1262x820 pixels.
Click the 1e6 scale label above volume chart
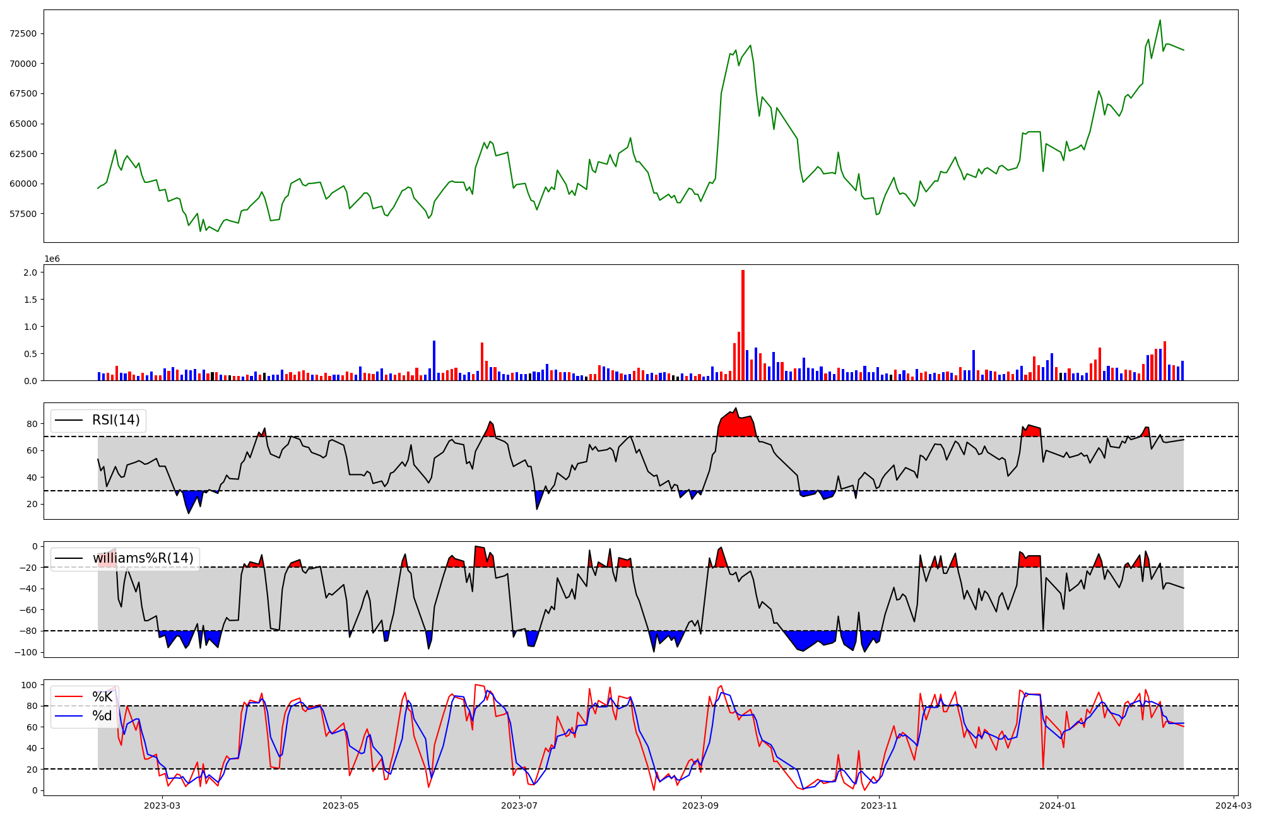coord(52,259)
